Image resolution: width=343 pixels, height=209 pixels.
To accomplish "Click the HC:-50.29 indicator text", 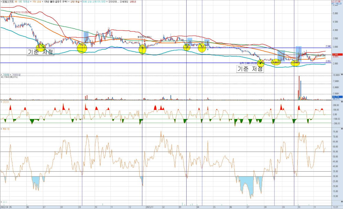I will click(x=336, y=3).
